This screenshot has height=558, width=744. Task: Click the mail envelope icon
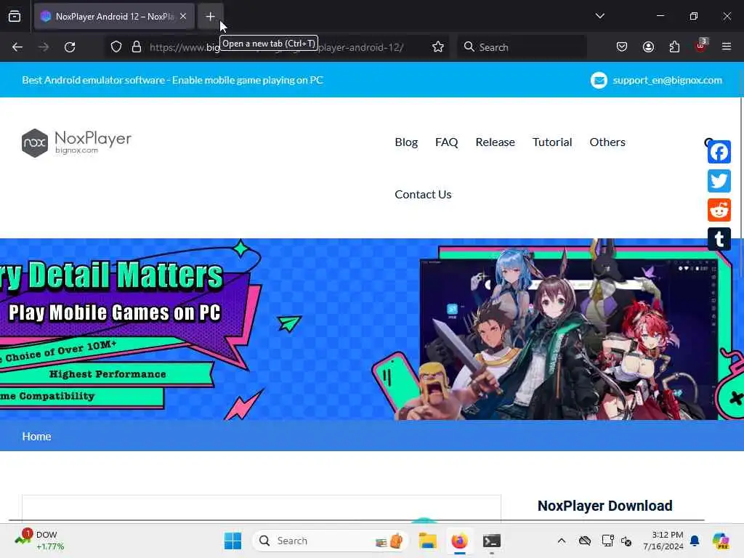pyautogui.click(x=599, y=80)
